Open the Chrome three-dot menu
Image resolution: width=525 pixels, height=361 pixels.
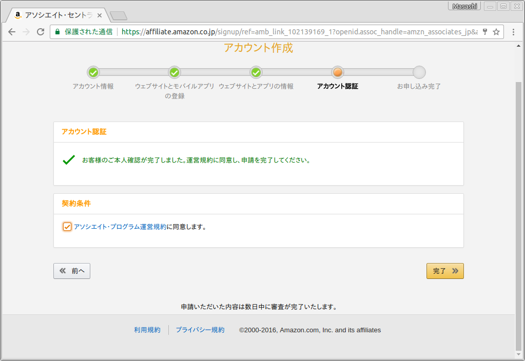click(513, 32)
